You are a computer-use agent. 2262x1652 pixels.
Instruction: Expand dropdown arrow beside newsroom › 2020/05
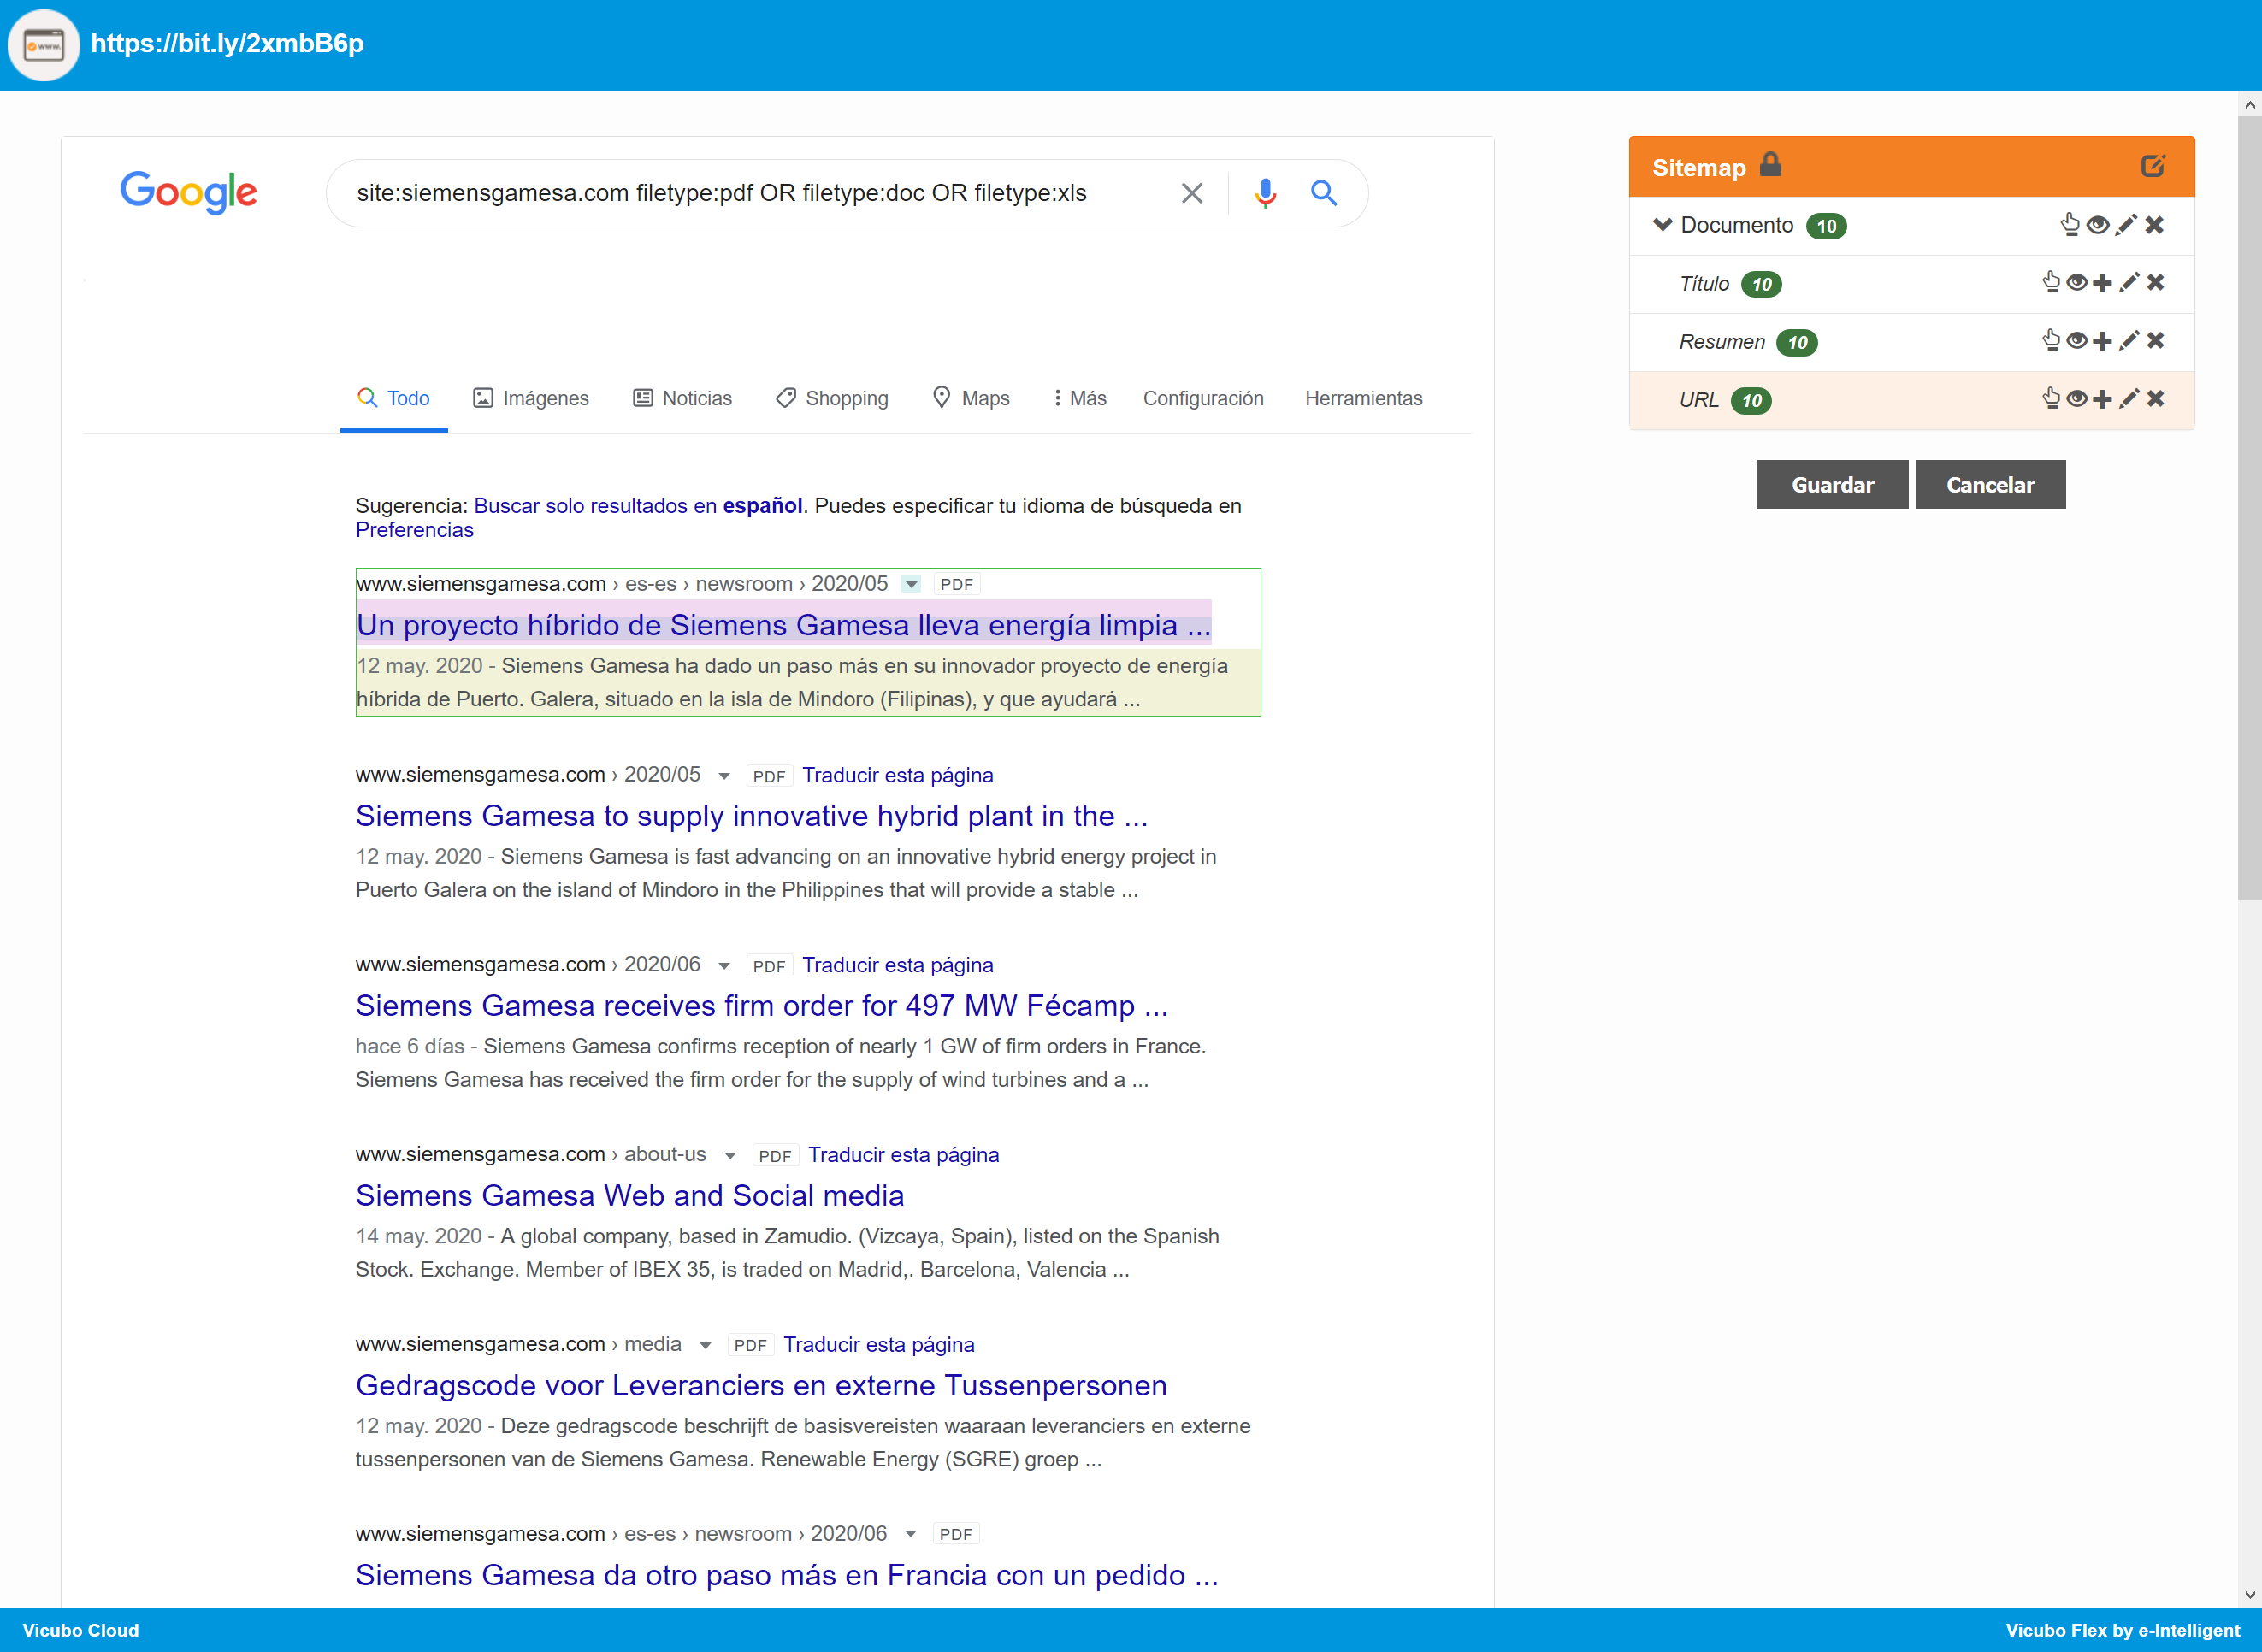(x=910, y=584)
